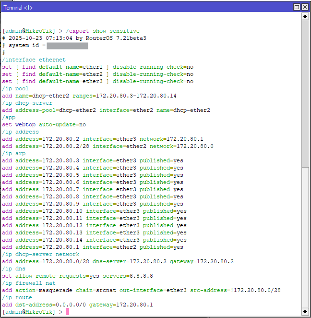This screenshot has width=311, height=318.
Task: Click the action=masquerade chain=srcnat line
Action: pos(141,290)
